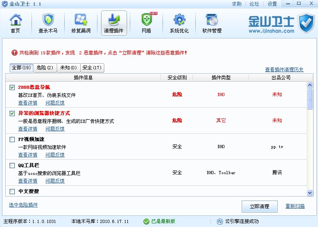Click the 本地木马库：2010.6.17.11 status text
The height and width of the screenshot is (227, 318).
100,221
